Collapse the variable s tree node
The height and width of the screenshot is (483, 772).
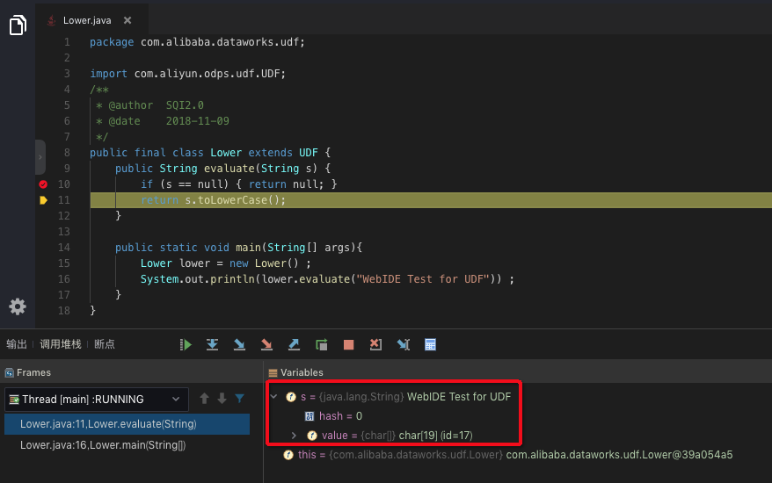pos(274,396)
